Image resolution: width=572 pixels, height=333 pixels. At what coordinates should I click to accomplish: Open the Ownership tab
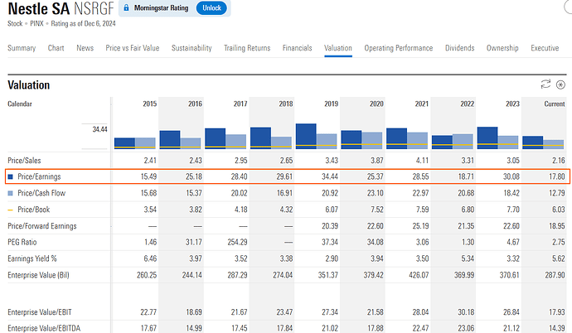coord(502,48)
